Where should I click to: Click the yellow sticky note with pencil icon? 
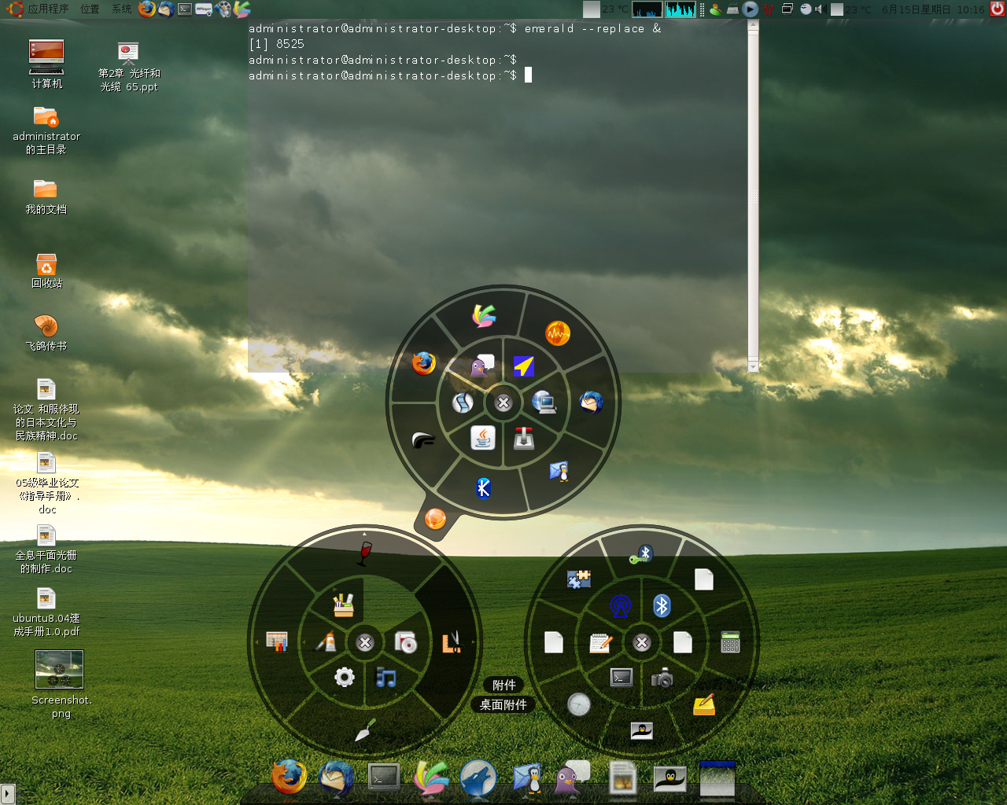pyautogui.click(x=704, y=704)
